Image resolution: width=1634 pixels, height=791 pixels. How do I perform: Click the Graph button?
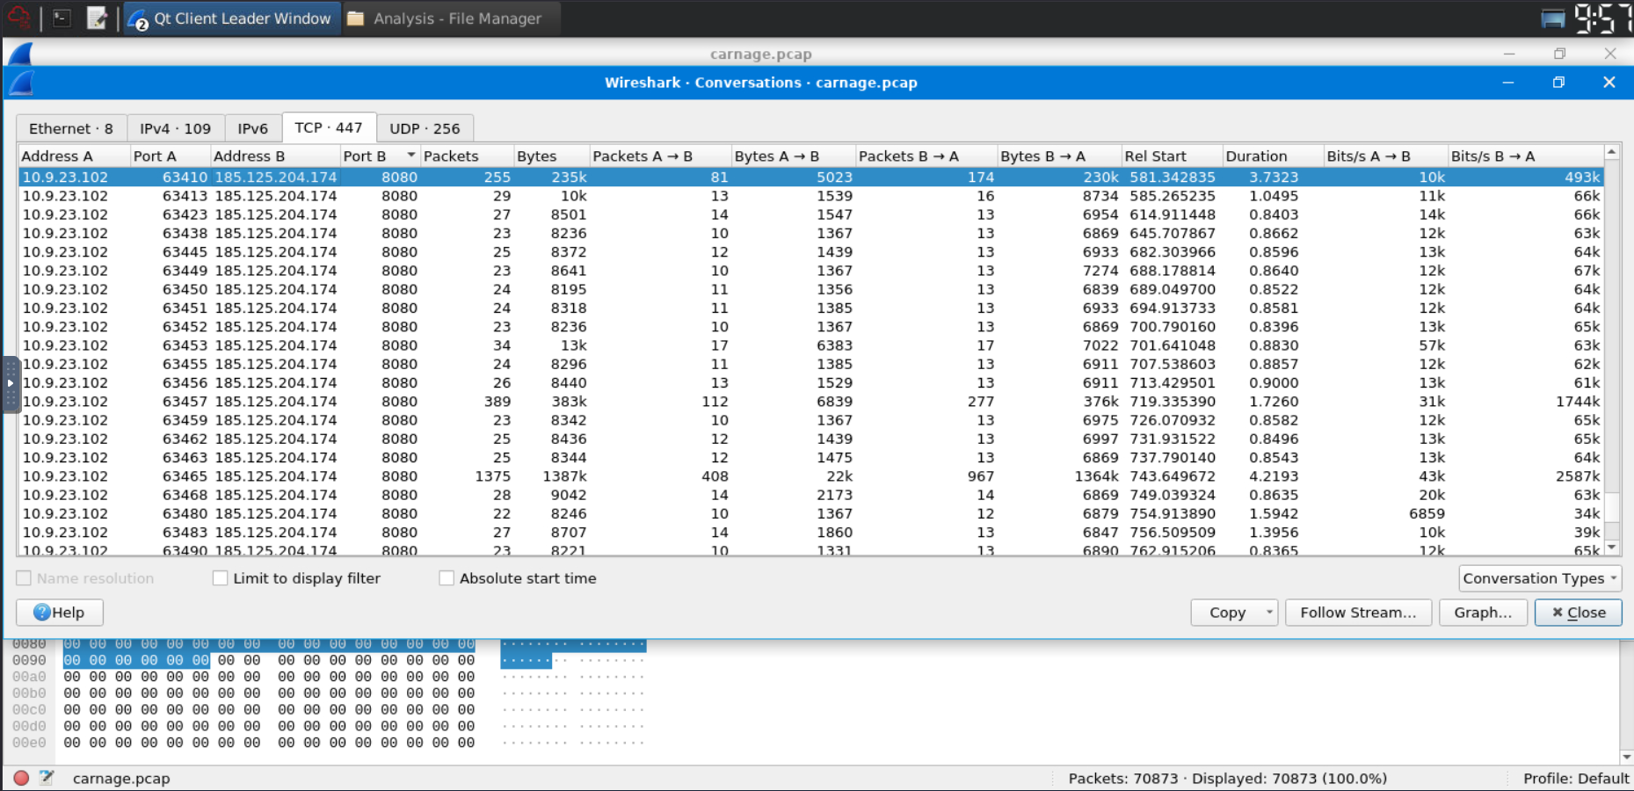pos(1483,613)
